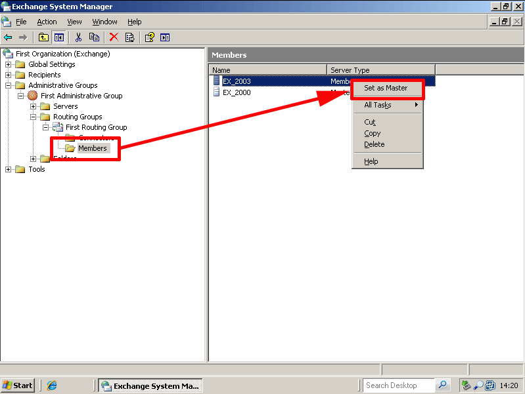The width and height of the screenshot is (525, 394).
Task: Open the Action menu
Action: (47, 22)
